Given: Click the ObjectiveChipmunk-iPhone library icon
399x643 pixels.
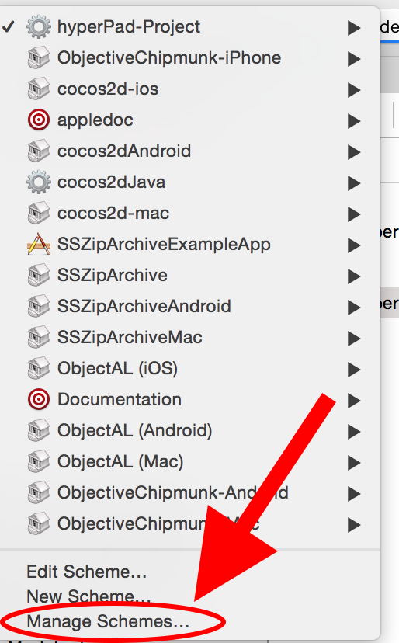Looking at the screenshot, I should pyautogui.click(x=39, y=57).
